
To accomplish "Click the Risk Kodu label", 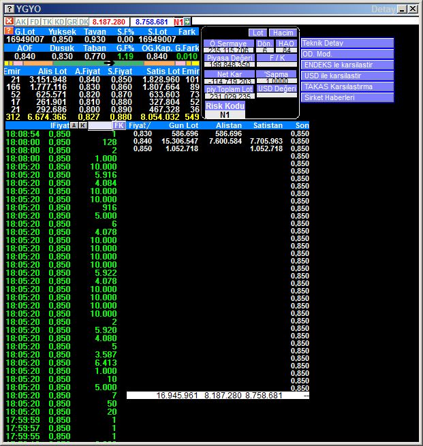I will [x=225, y=106].
